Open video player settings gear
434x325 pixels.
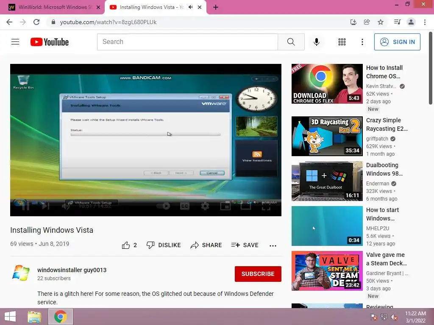point(205,206)
